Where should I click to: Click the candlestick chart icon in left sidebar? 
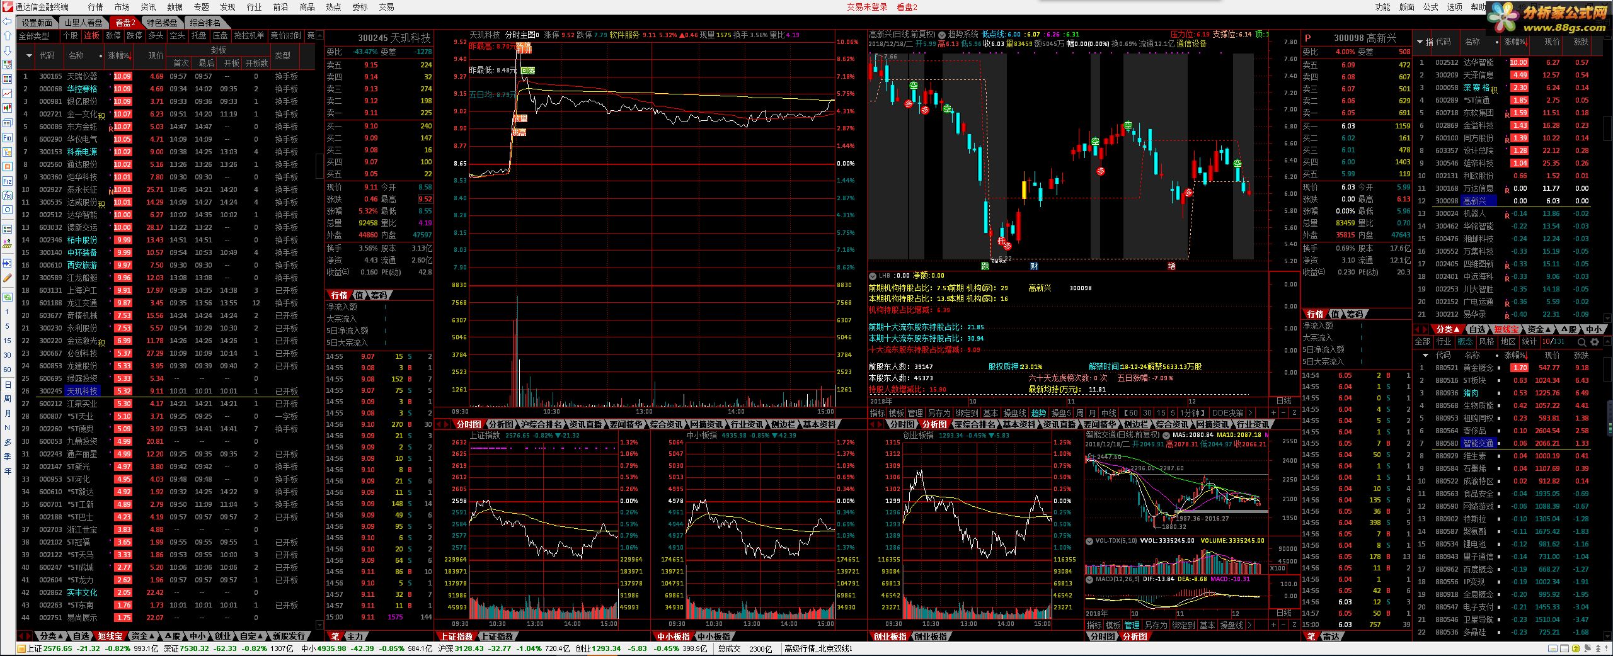(8, 108)
